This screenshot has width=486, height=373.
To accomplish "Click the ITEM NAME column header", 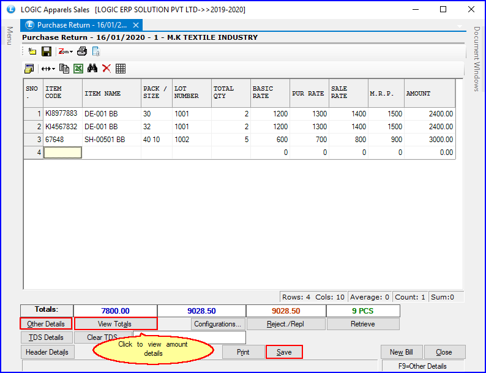I will pos(111,93).
